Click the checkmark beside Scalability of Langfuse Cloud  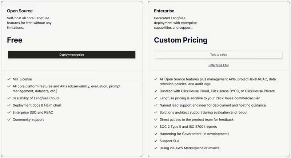[9, 98]
